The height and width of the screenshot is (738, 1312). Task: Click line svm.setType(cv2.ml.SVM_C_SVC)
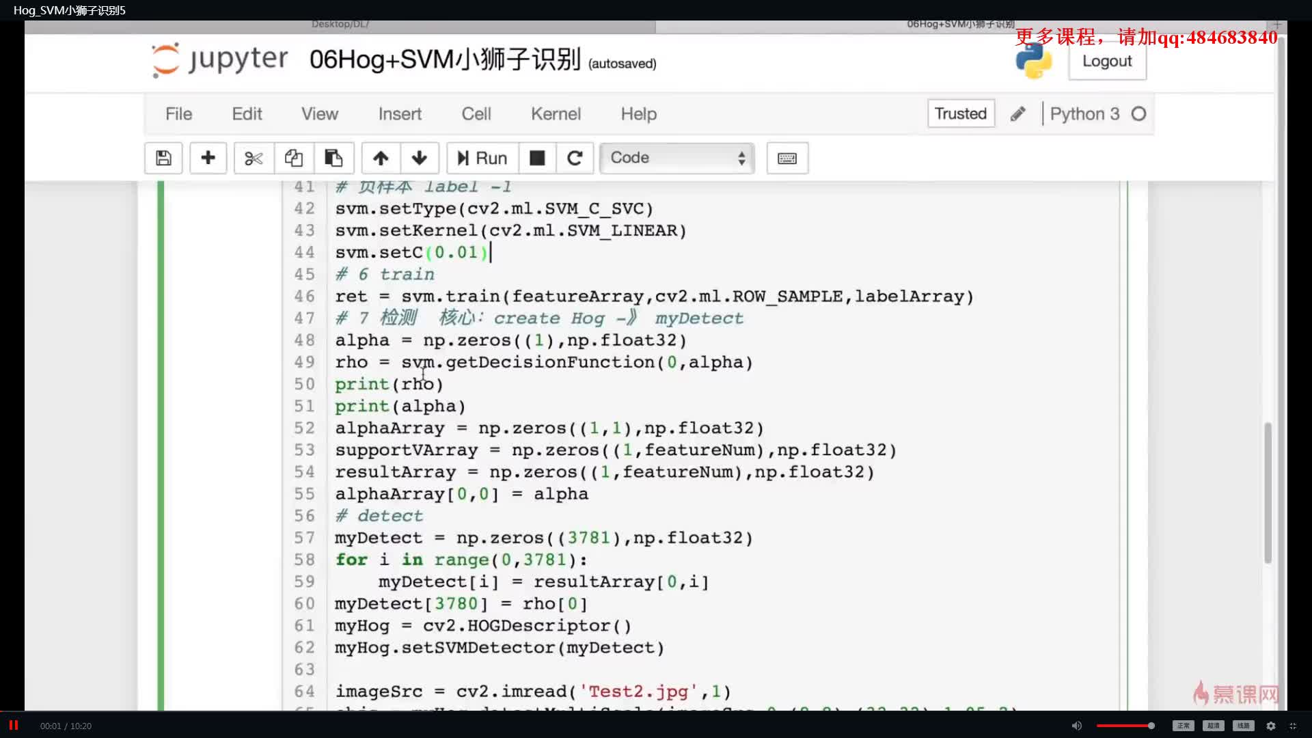pyautogui.click(x=494, y=209)
